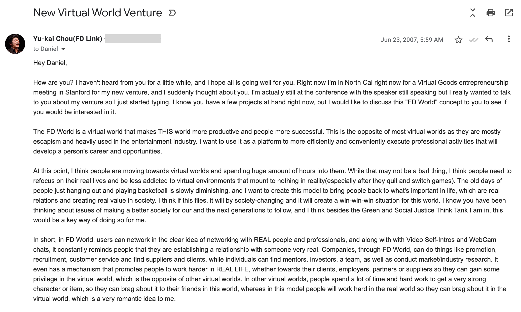Star this message

coord(458,40)
